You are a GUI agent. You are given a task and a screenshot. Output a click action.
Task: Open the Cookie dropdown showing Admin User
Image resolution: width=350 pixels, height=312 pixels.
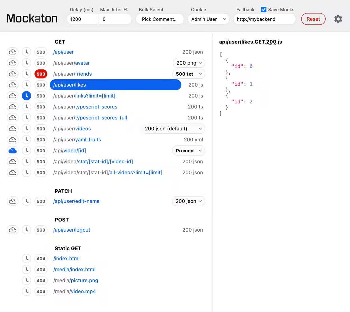click(208, 19)
